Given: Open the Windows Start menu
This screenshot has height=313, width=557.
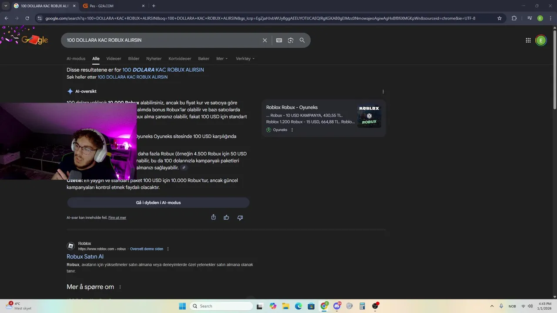Looking at the screenshot, I should [x=182, y=306].
